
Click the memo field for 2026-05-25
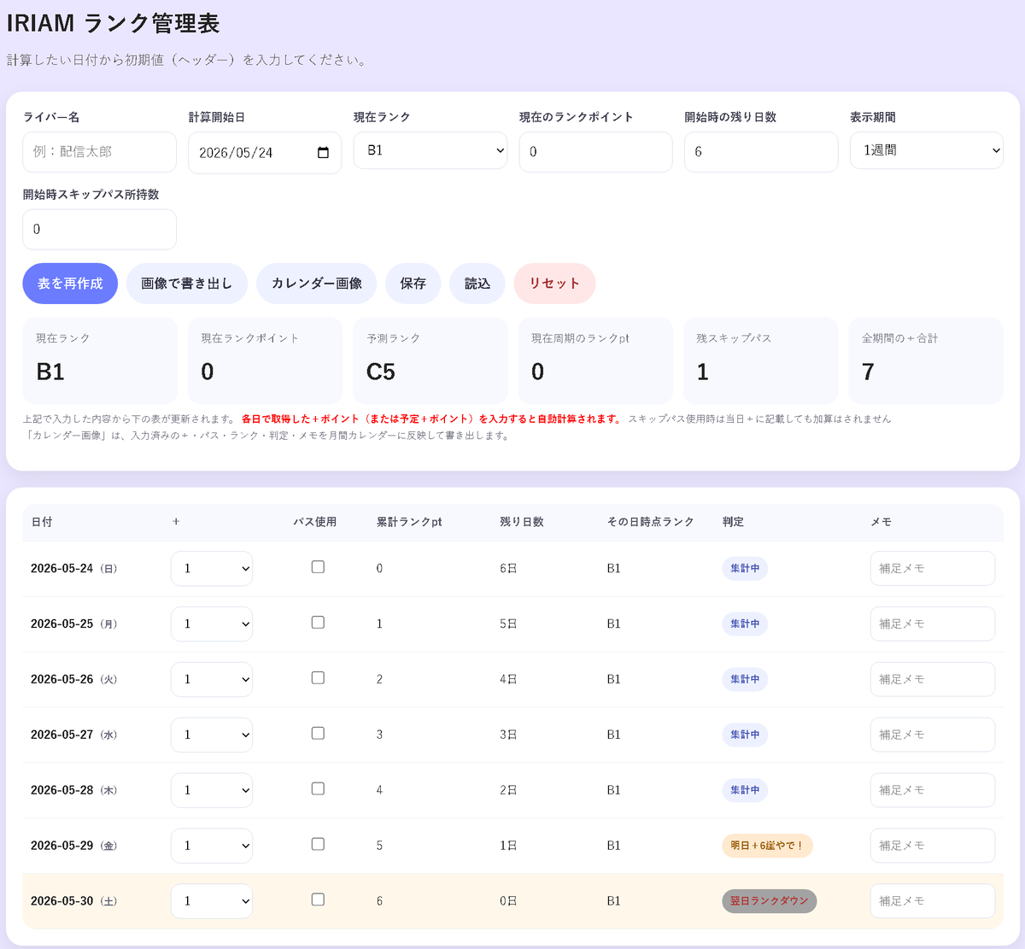coord(933,624)
